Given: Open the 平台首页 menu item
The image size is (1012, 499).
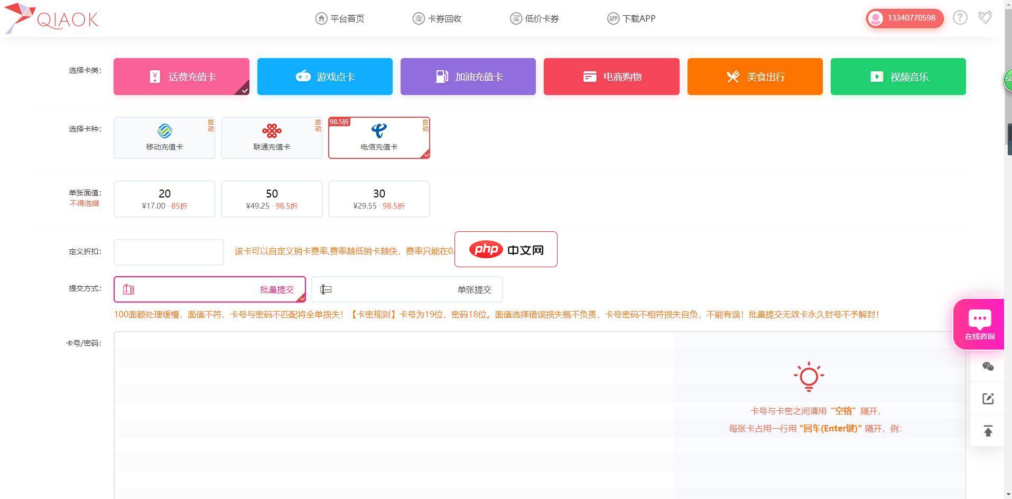Looking at the screenshot, I should [340, 18].
